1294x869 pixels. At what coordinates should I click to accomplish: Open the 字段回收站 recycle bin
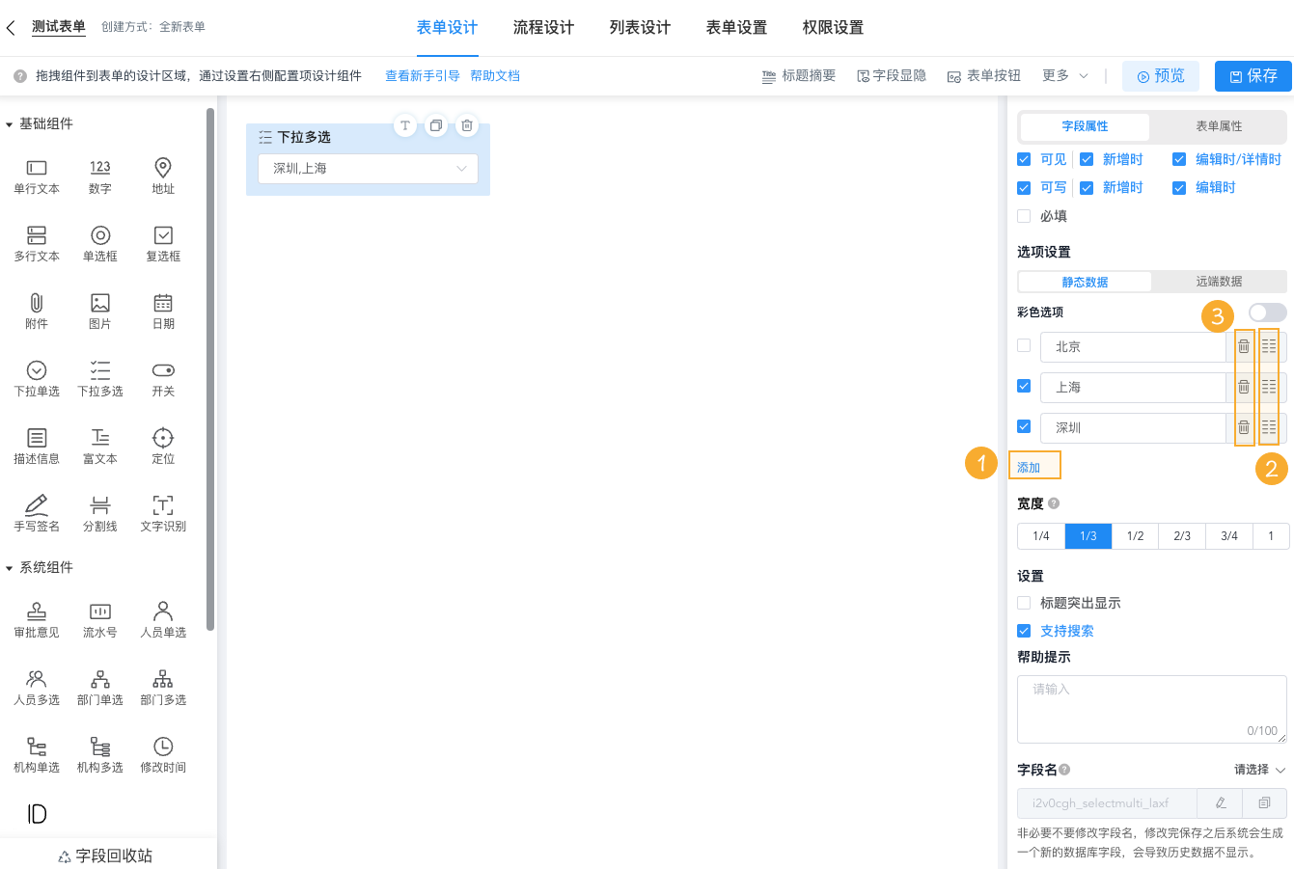click(x=106, y=855)
